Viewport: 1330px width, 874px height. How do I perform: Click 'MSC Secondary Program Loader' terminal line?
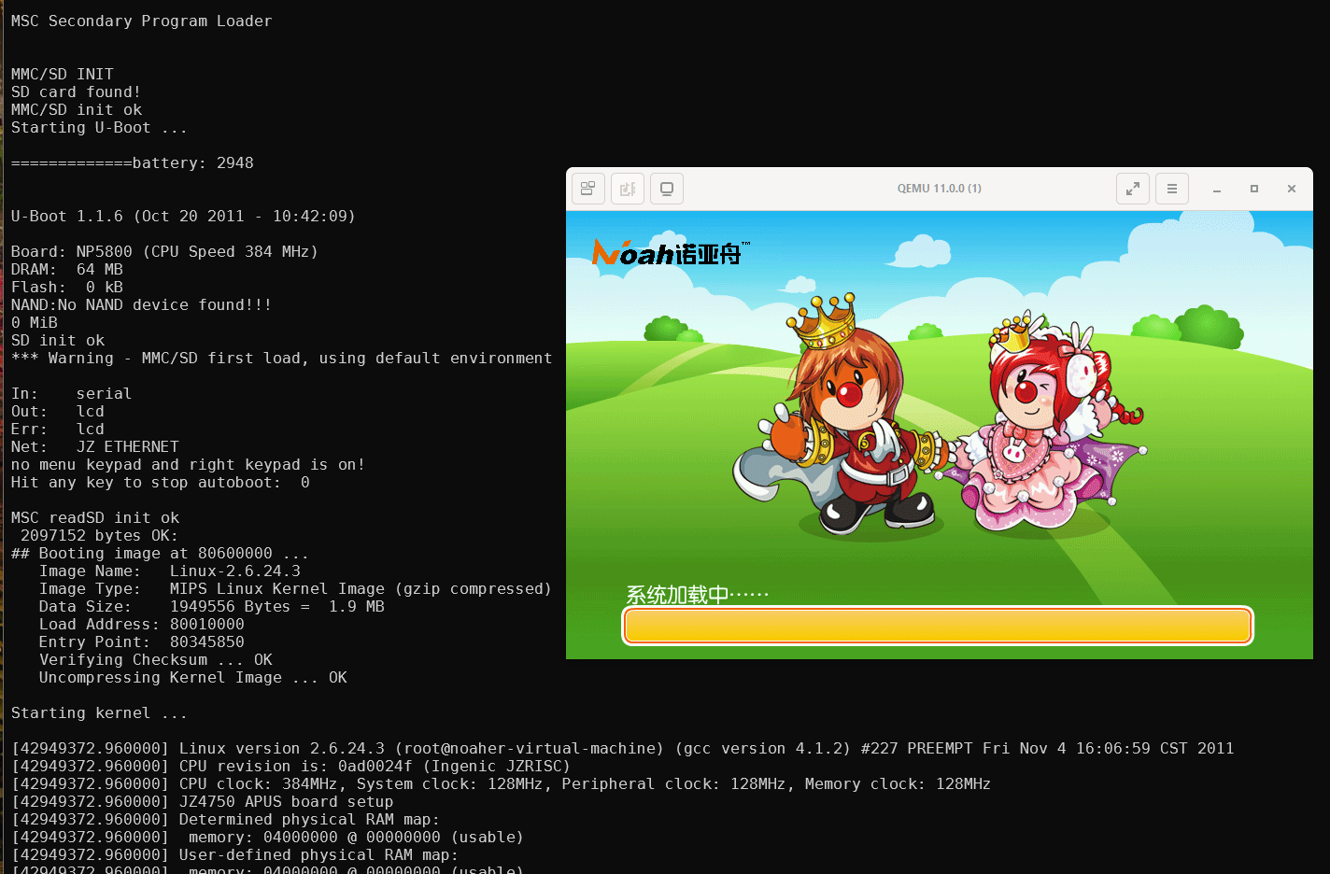click(x=142, y=21)
